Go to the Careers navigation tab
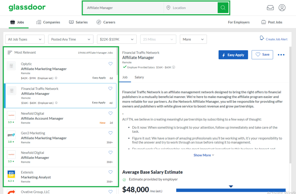Image resolution: width=296 pixels, height=194 pixels. tap(106, 22)
